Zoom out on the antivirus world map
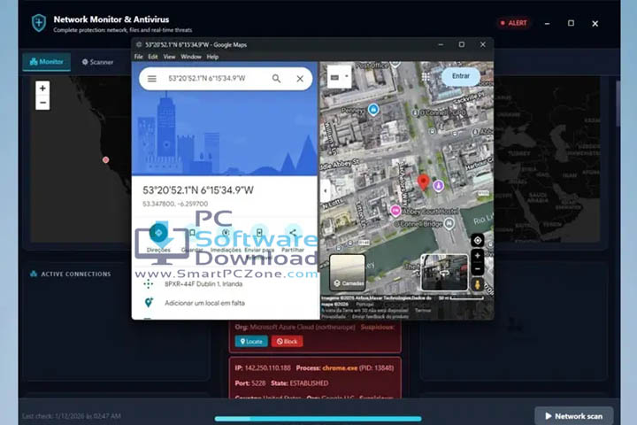The width and height of the screenshot is (637, 425). point(42,103)
